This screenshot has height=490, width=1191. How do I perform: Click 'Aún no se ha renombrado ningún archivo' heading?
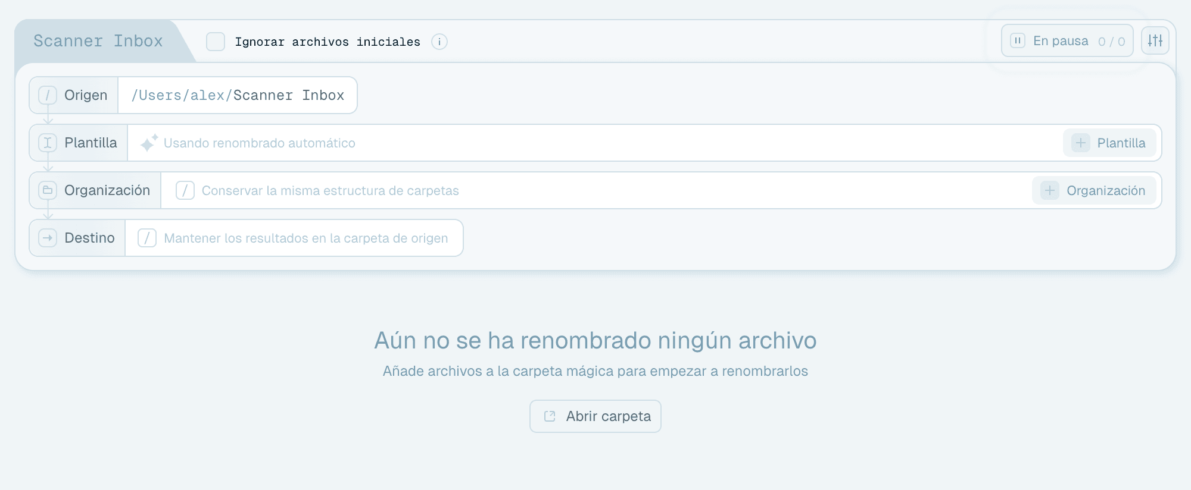pos(595,340)
